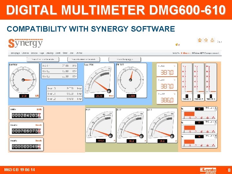Click the first 'Vai a...Generale' navigation button
This screenshot has width=232, height=174.
click(43, 59)
